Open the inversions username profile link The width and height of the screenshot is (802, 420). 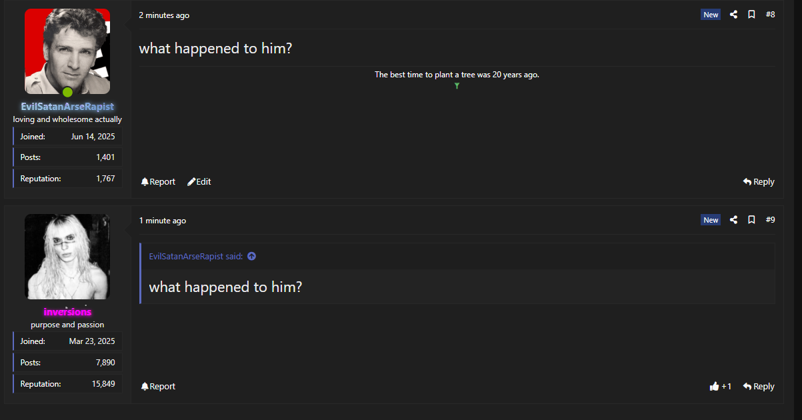pyautogui.click(x=67, y=312)
